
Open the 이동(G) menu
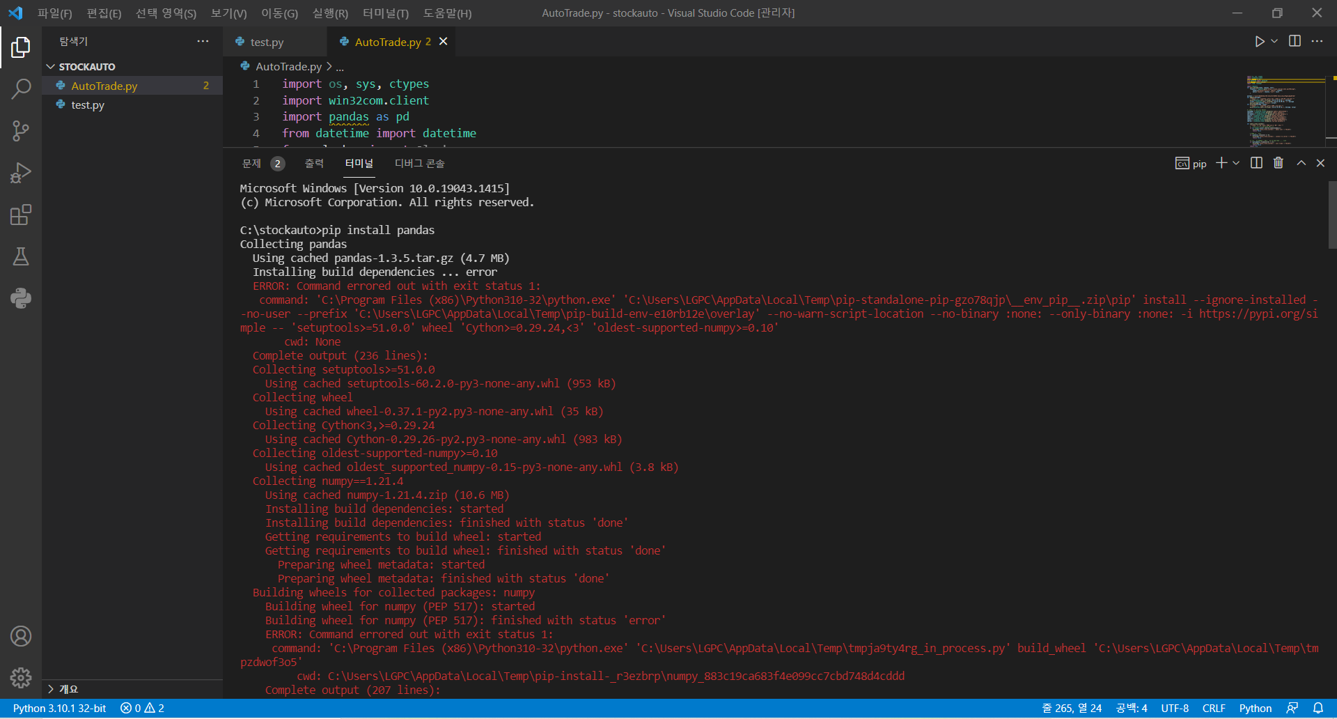(x=279, y=13)
